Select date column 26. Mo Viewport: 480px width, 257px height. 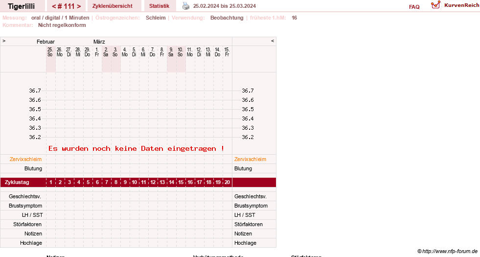coord(60,52)
